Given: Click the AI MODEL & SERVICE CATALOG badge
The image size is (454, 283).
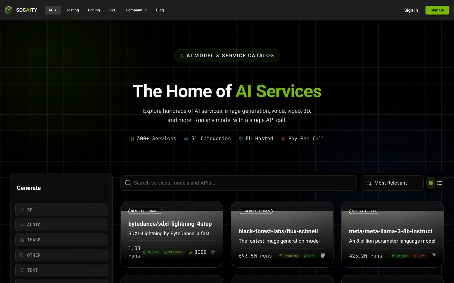Looking at the screenshot, I should click(x=227, y=56).
